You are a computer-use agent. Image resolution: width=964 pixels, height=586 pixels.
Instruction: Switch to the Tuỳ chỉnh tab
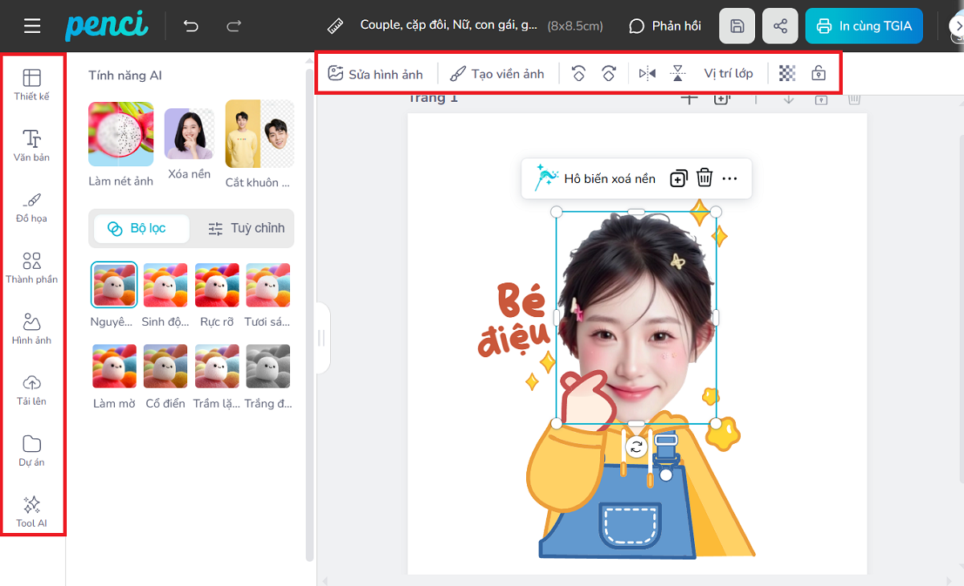(x=246, y=228)
